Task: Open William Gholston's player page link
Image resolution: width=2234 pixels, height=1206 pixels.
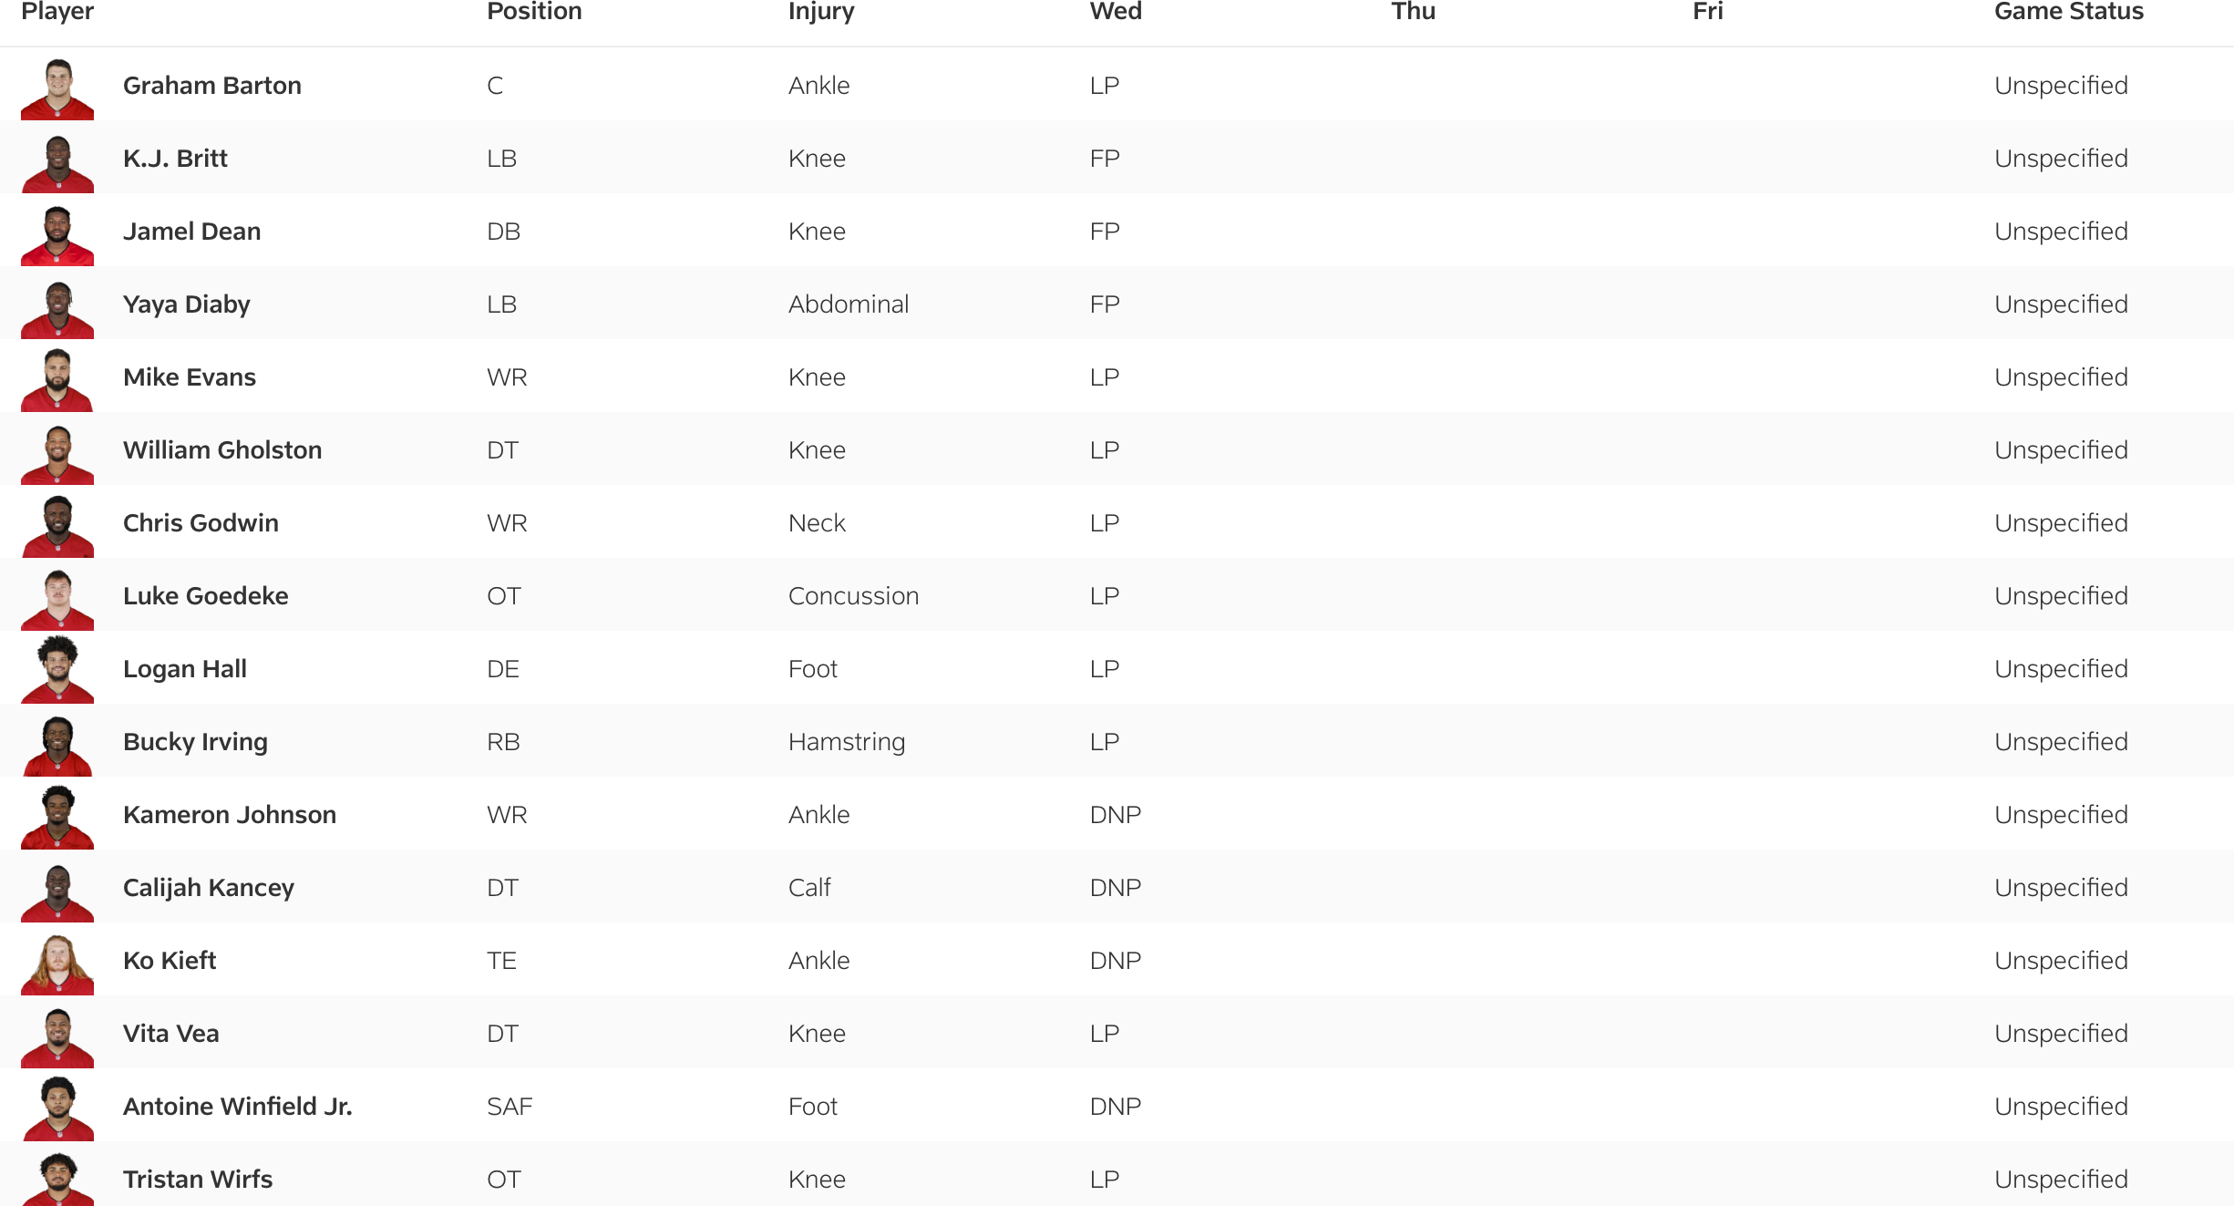Action: pyautogui.click(x=222, y=450)
